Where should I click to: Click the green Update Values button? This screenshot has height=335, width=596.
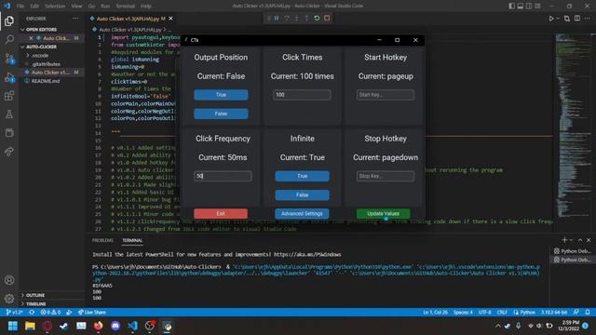[383, 213]
